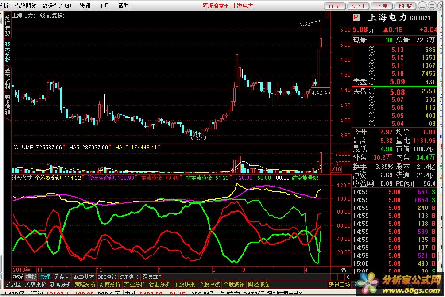Viewport: 445px width, 297px height.
Task: Open the 关联报价 tab
Action: point(35,285)
